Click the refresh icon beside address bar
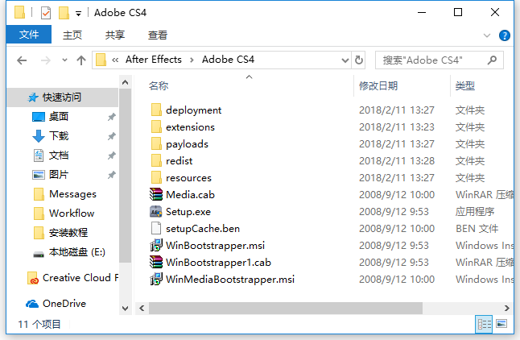520x340 pixels. [x=359, y=60]
